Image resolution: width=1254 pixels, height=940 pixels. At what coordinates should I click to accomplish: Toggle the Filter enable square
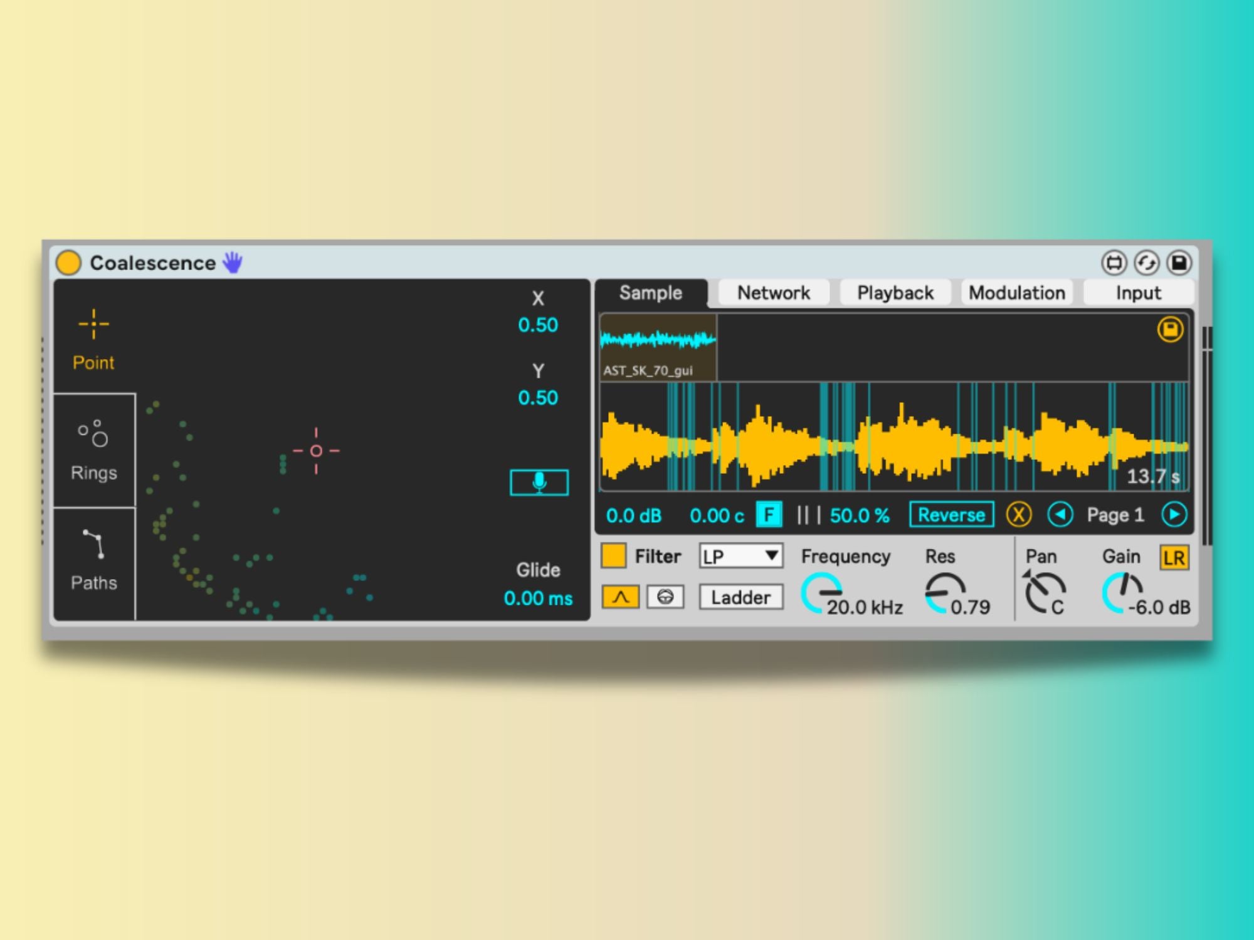pyautogui.click(x=613, y=556)
